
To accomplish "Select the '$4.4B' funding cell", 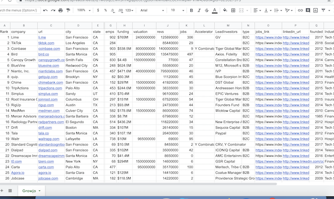I will pos(125,60).
